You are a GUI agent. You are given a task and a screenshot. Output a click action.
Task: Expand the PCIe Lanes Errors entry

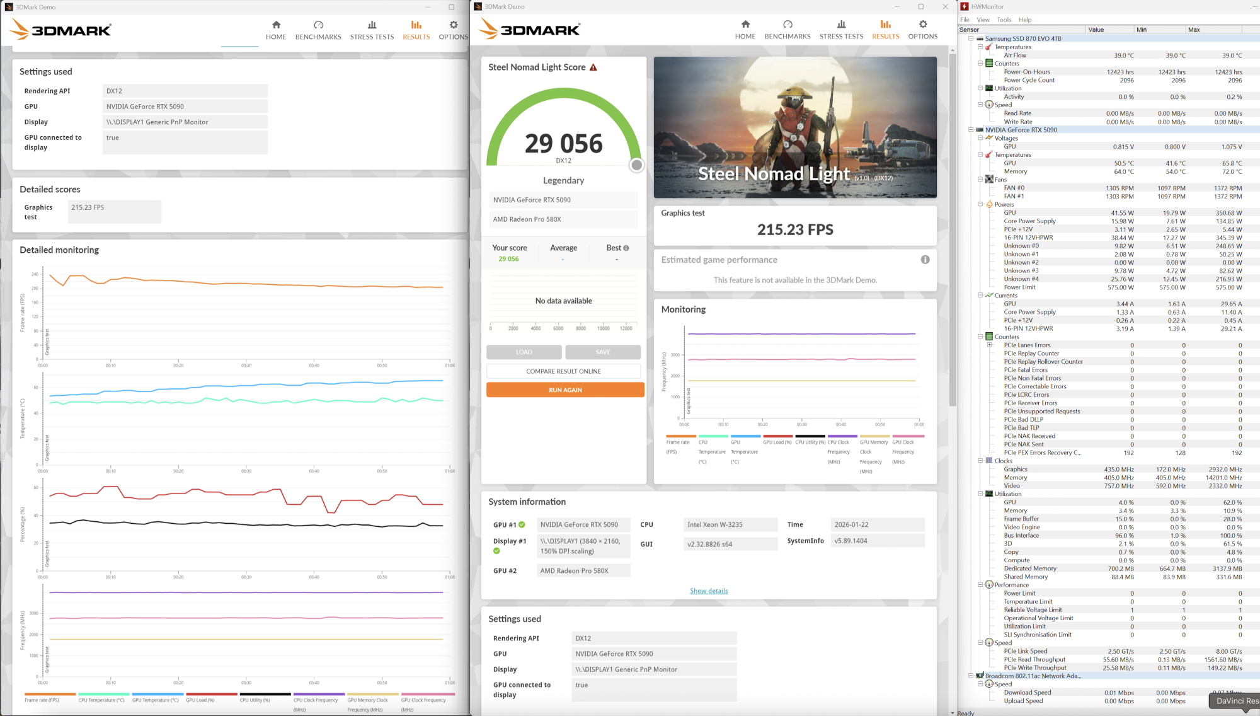(x=989, y=345)
